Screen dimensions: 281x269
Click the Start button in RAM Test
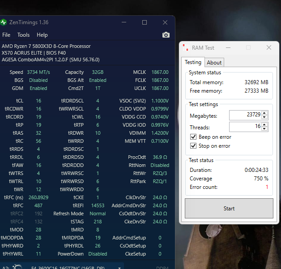(229, 208)
